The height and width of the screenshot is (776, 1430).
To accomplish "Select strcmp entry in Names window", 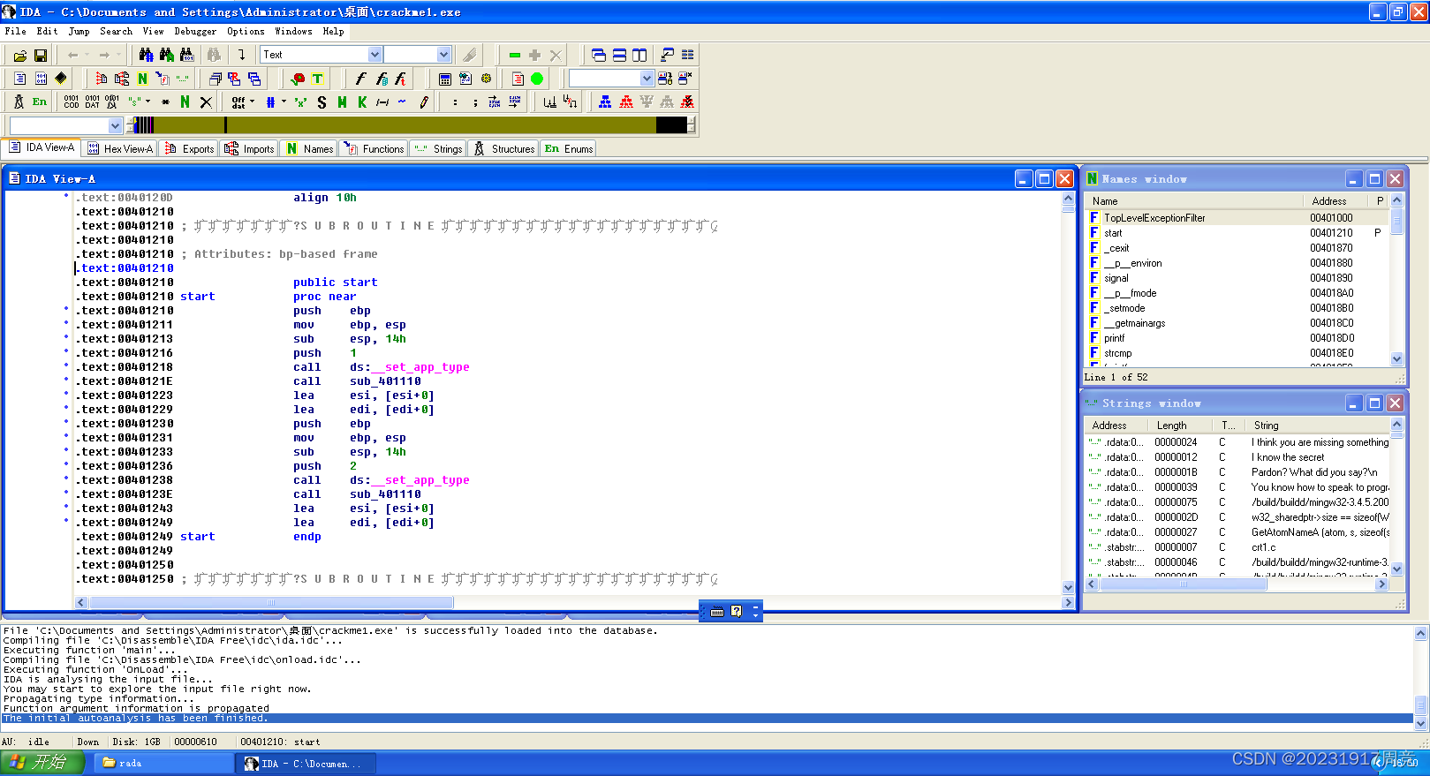I will (1117, 353).
